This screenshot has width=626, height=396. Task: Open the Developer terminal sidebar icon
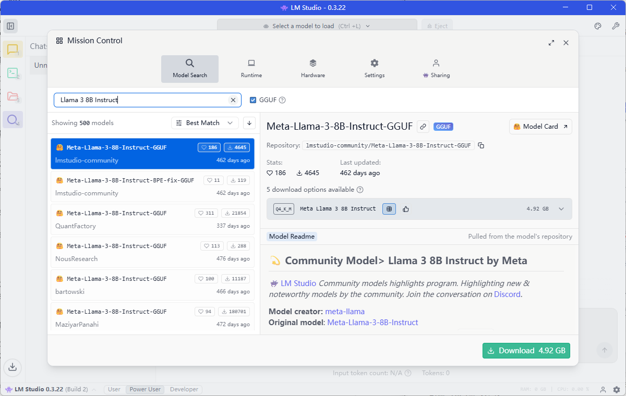pyautogui.click(x=13, y=73)
